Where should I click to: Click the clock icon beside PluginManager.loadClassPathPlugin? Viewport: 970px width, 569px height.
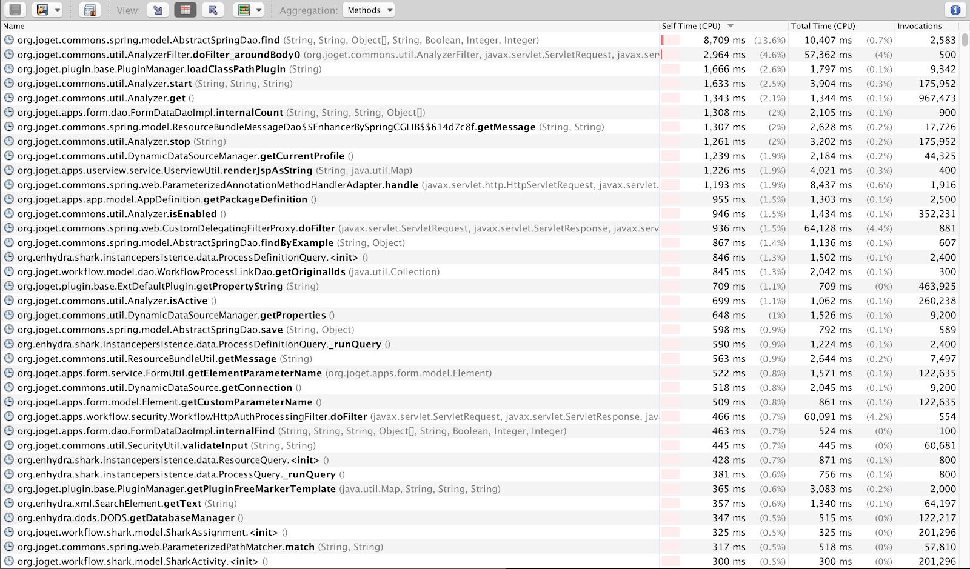coord(9,69)
